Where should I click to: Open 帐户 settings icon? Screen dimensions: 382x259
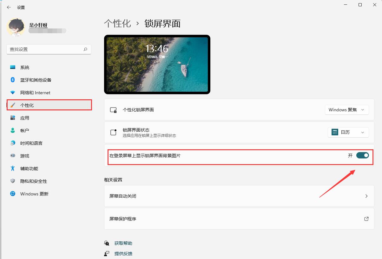click(13, 130)
